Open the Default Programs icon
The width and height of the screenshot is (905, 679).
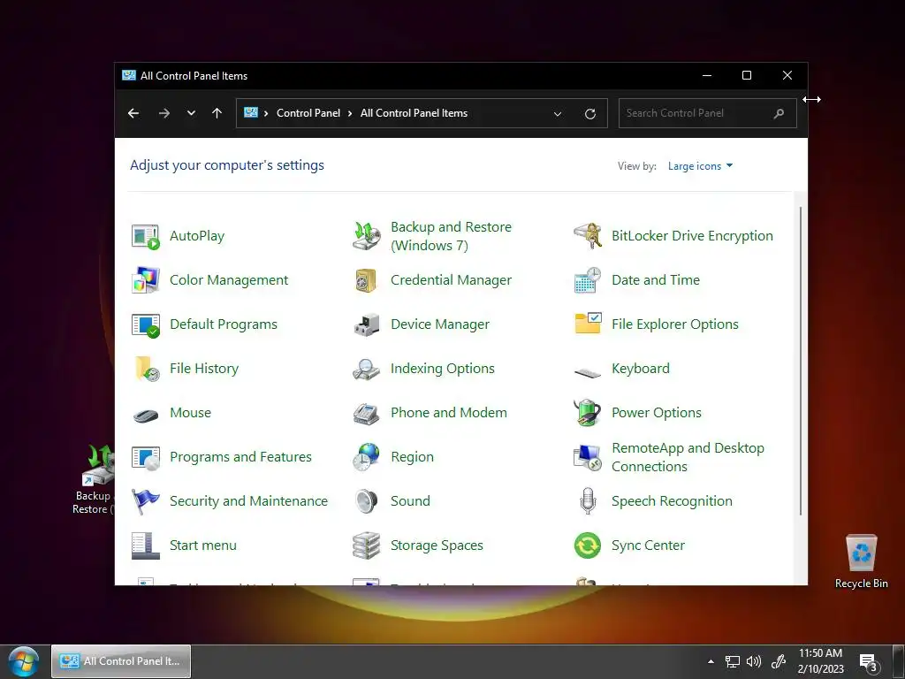pyautogui.click(x=146, y=324)
